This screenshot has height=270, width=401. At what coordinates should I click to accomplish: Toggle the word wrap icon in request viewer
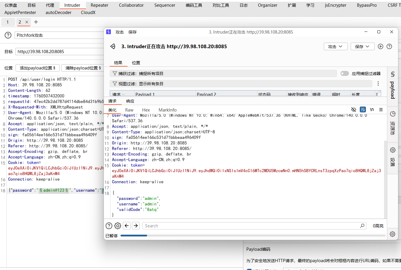(363, 110)
